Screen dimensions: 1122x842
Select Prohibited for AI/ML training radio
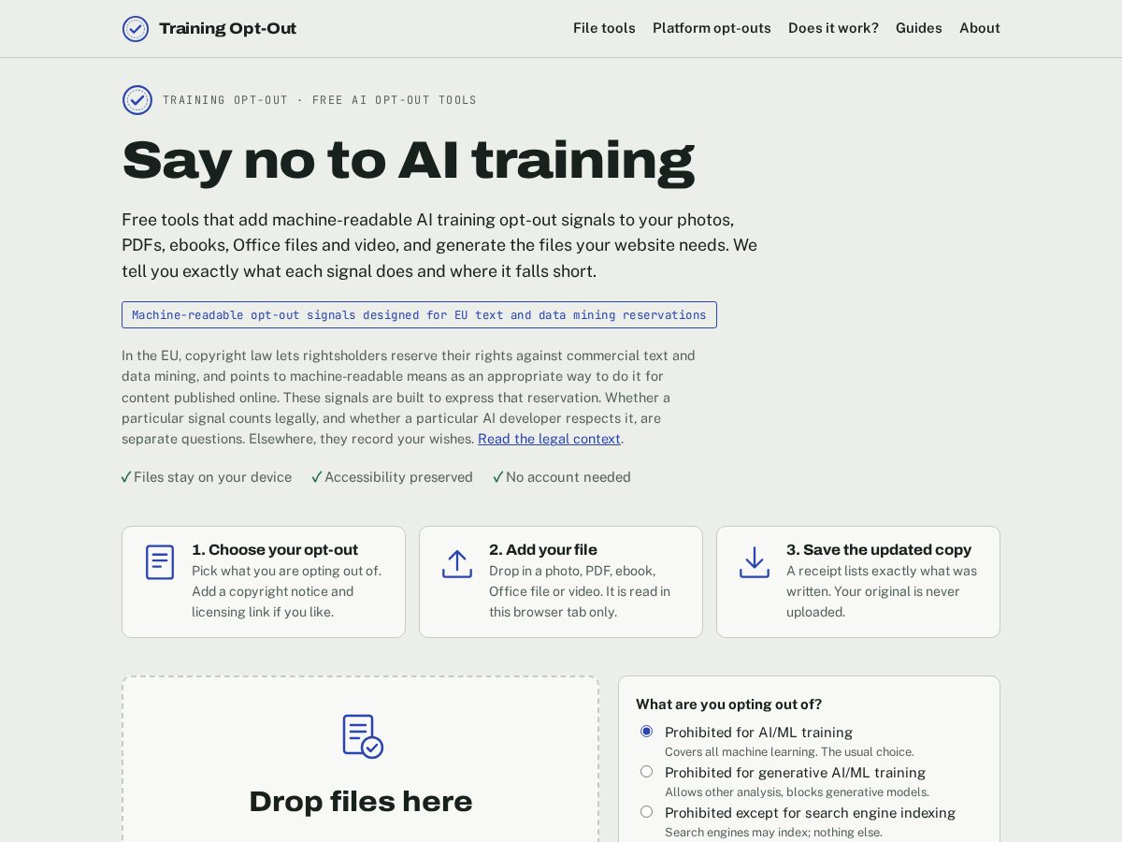(646, 732)
